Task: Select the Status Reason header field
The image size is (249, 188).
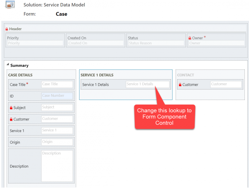Action: pos(156,43)
